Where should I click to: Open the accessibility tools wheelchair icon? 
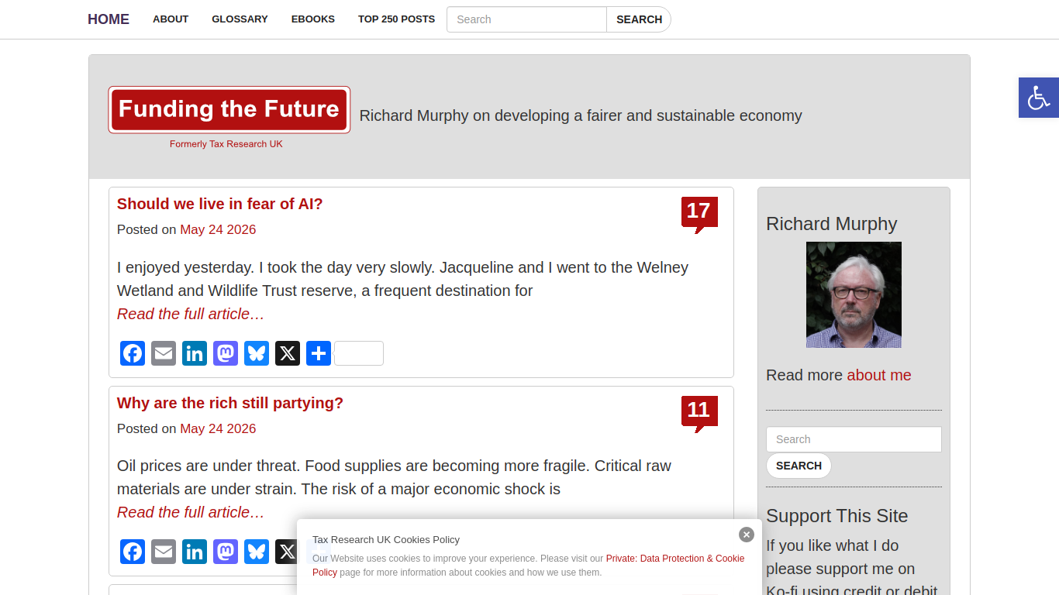1039,98
